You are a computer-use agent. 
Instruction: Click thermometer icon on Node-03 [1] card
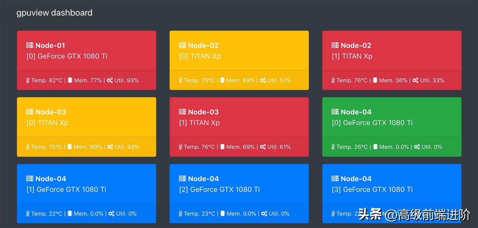[180, 147]
